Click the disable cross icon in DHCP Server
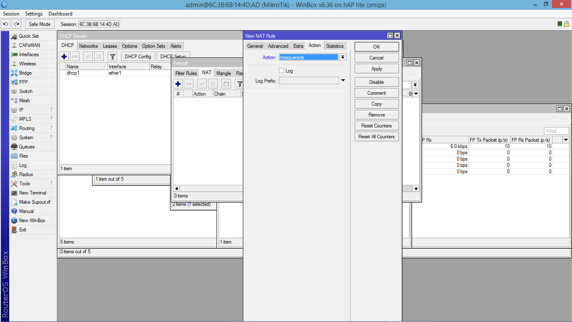 coord(99,57)
